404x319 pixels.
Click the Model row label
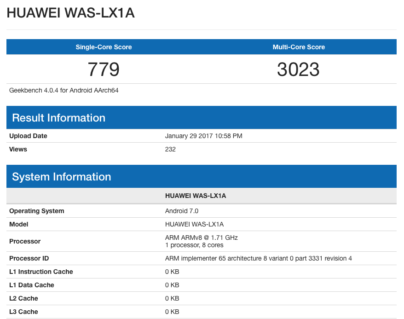18,224
